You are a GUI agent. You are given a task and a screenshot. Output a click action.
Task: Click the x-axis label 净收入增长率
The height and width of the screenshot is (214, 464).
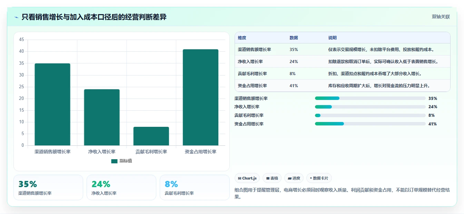tap(102, 152)
